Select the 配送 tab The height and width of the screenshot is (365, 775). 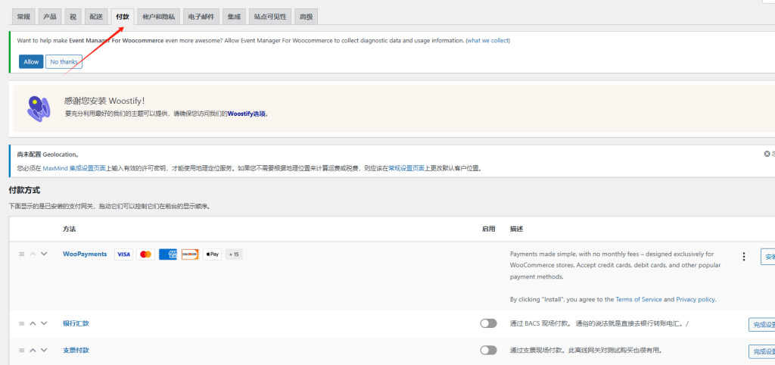pyautogui.click(x=96, y=17)
